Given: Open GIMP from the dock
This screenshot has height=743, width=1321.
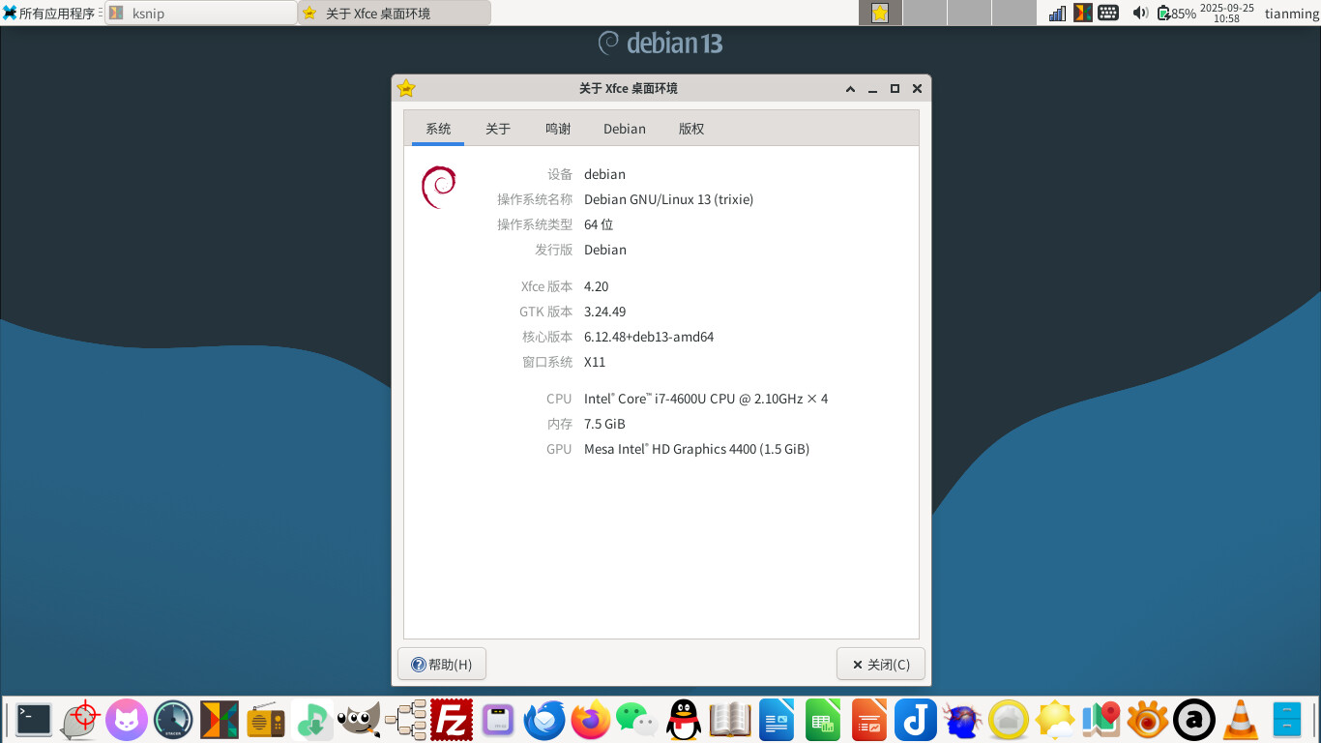Looking at the screenshot, I should click(x=359, y=720).
